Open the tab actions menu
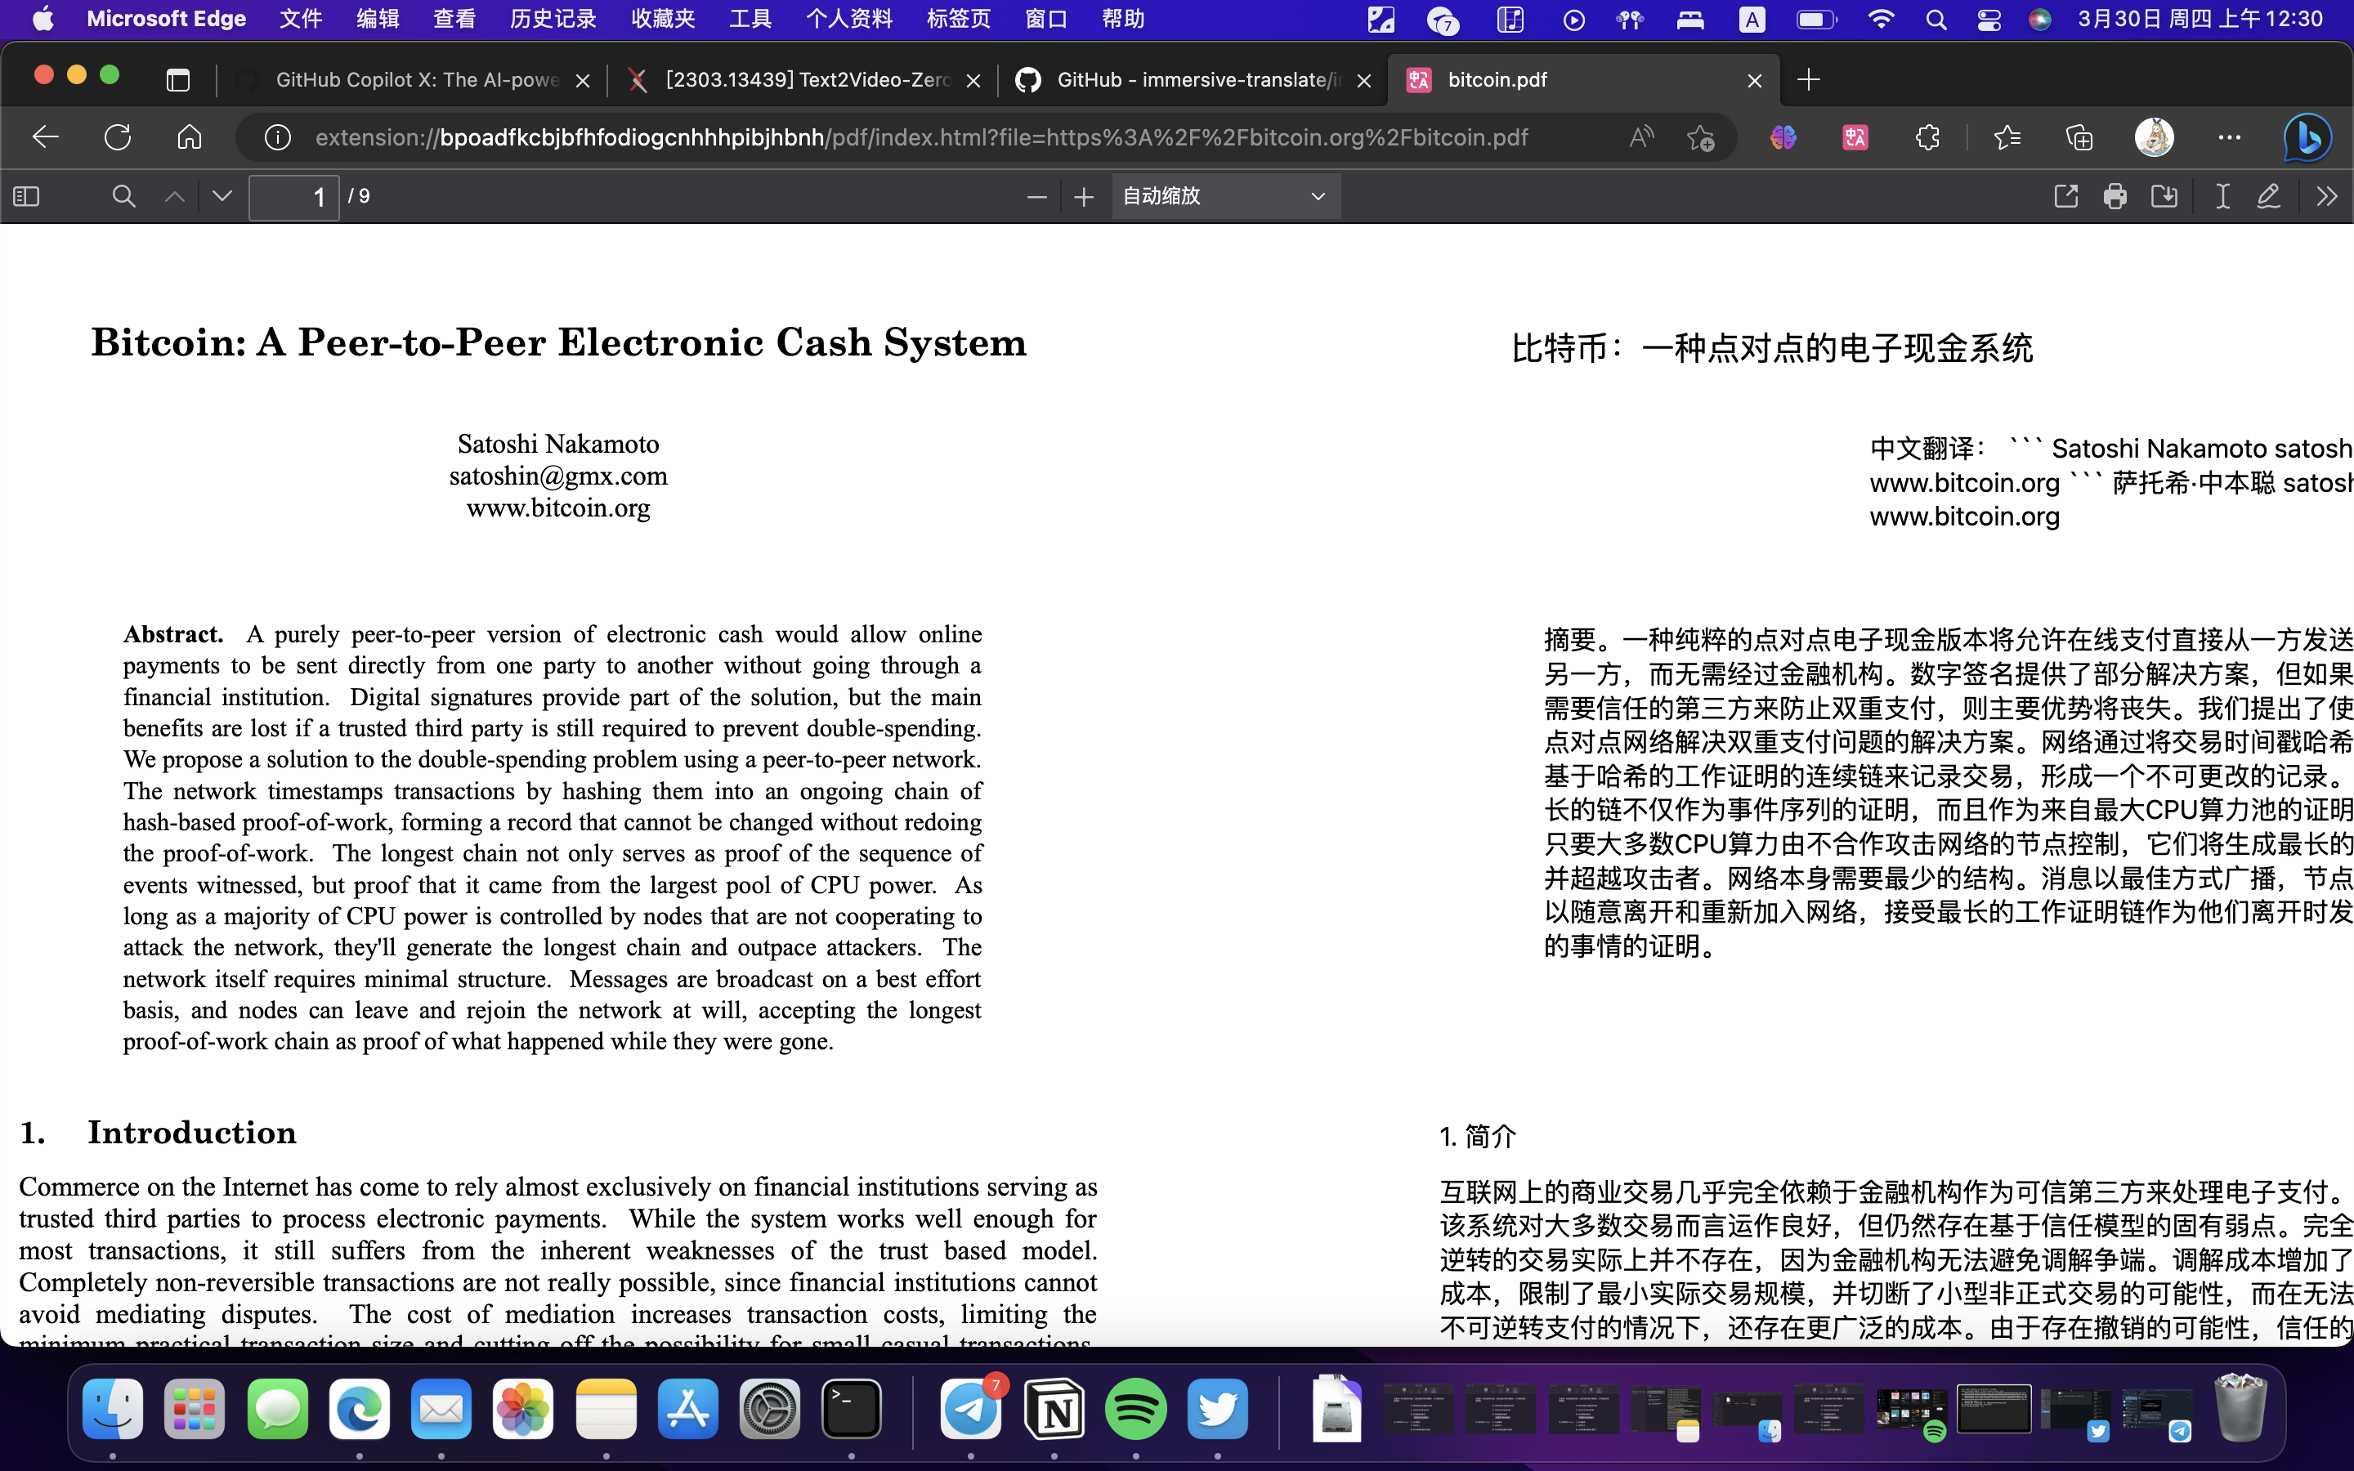This screenshot has height=1471, width=2354. pyautogui.click(x=178, y=80)
